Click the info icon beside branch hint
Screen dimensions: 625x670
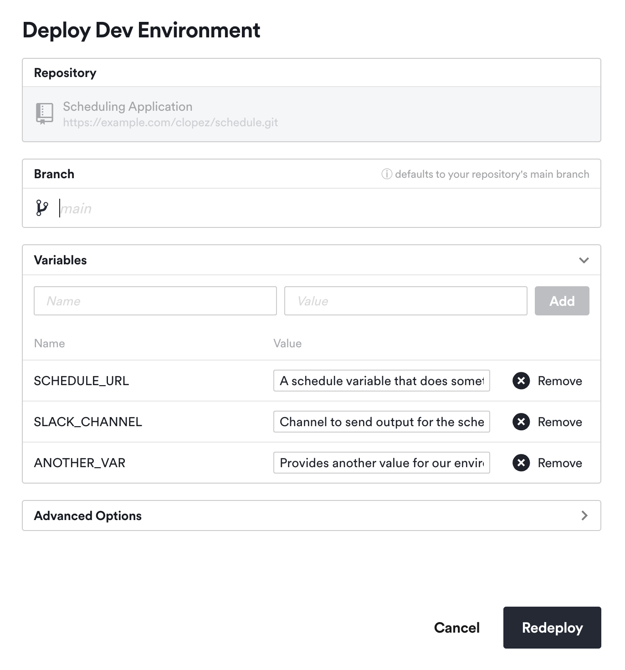(386, 174)
